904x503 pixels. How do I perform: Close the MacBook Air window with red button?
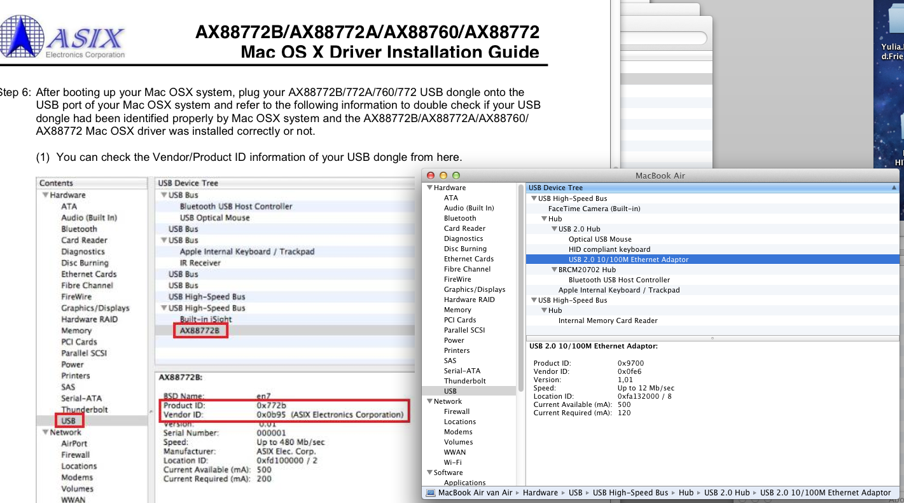(x=431, y=176)
